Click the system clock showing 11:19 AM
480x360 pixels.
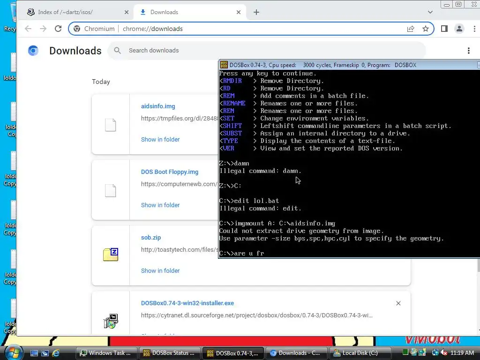462,353
